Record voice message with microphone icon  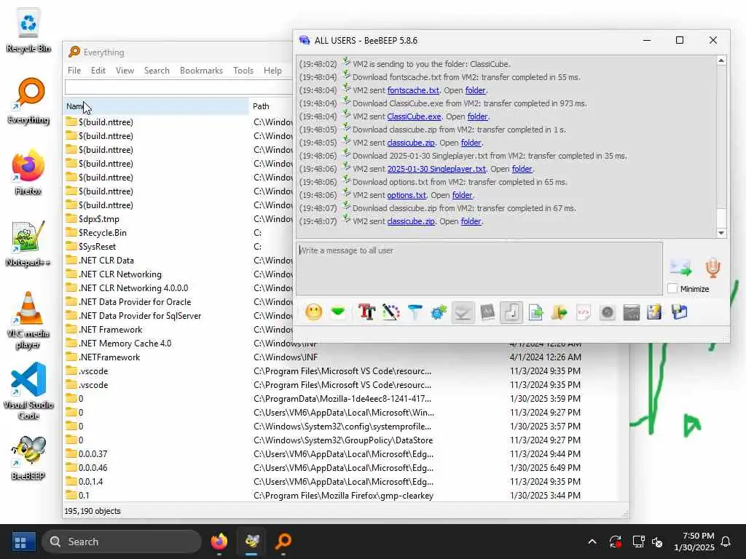712,268
